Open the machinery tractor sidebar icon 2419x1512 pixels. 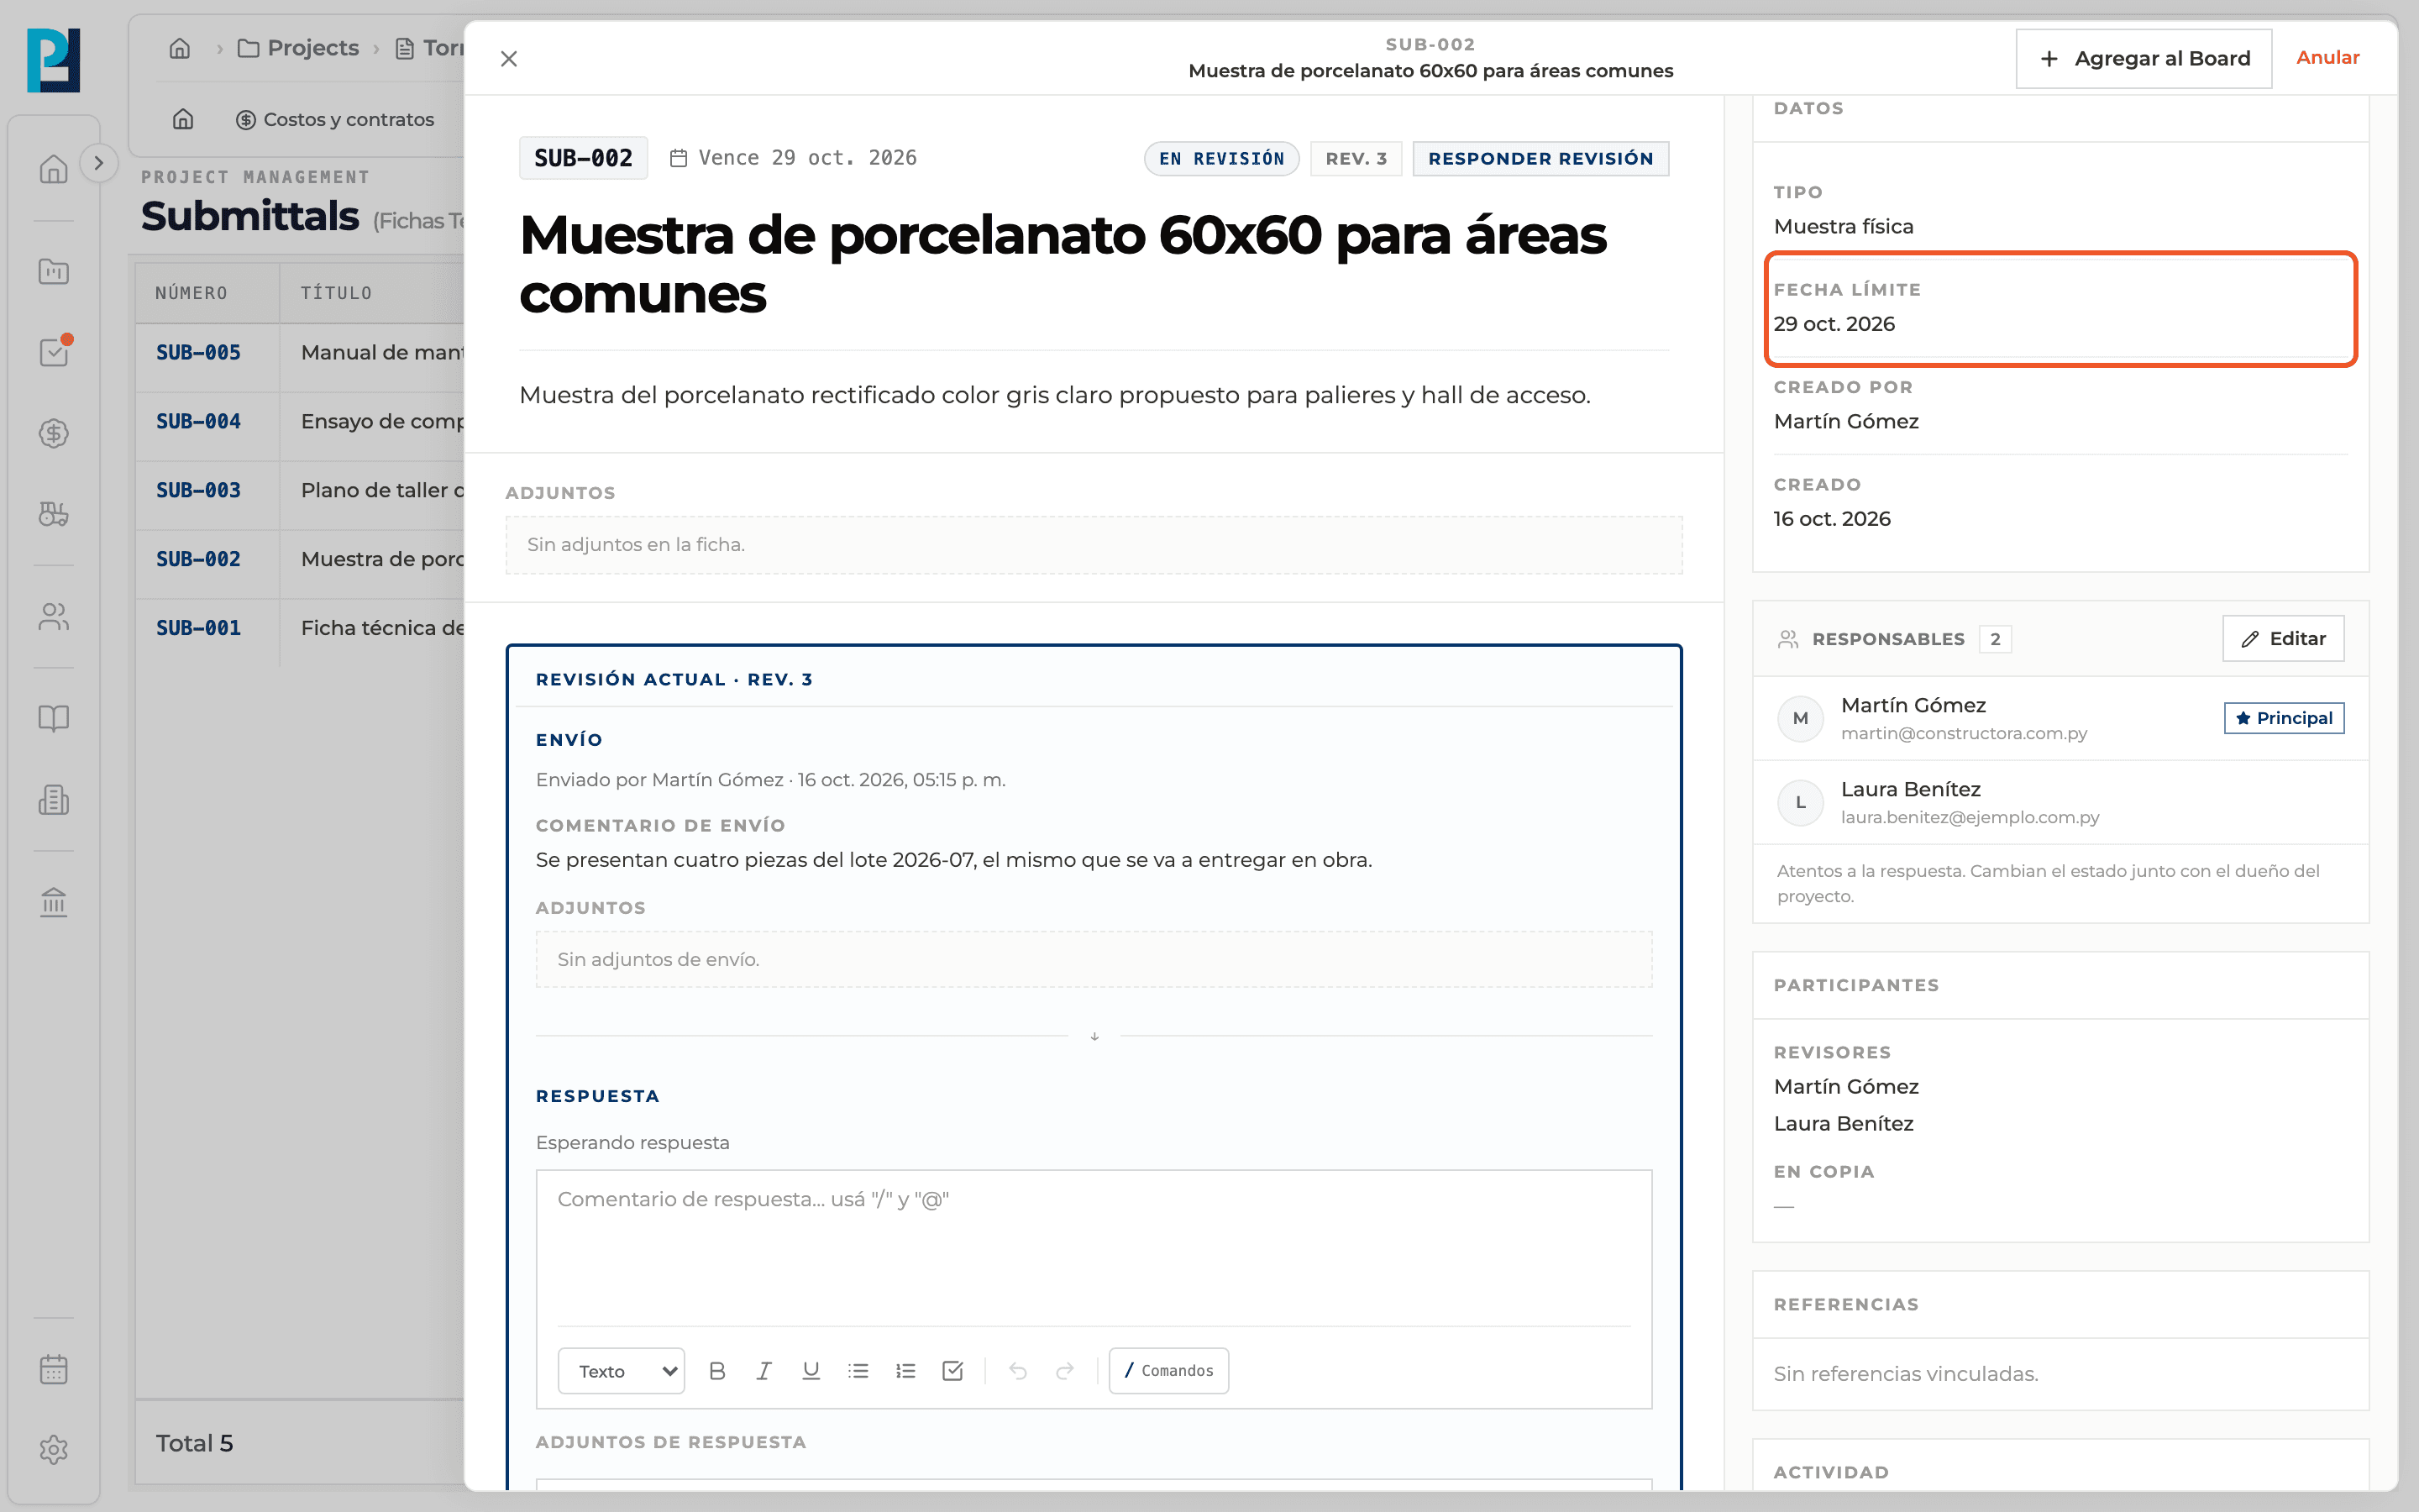pyautogui.click(x=54, y=514)
